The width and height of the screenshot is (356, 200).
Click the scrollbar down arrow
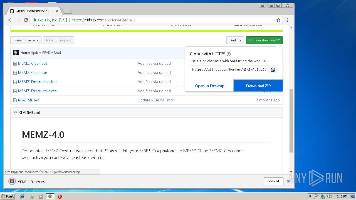pos(291,172)
